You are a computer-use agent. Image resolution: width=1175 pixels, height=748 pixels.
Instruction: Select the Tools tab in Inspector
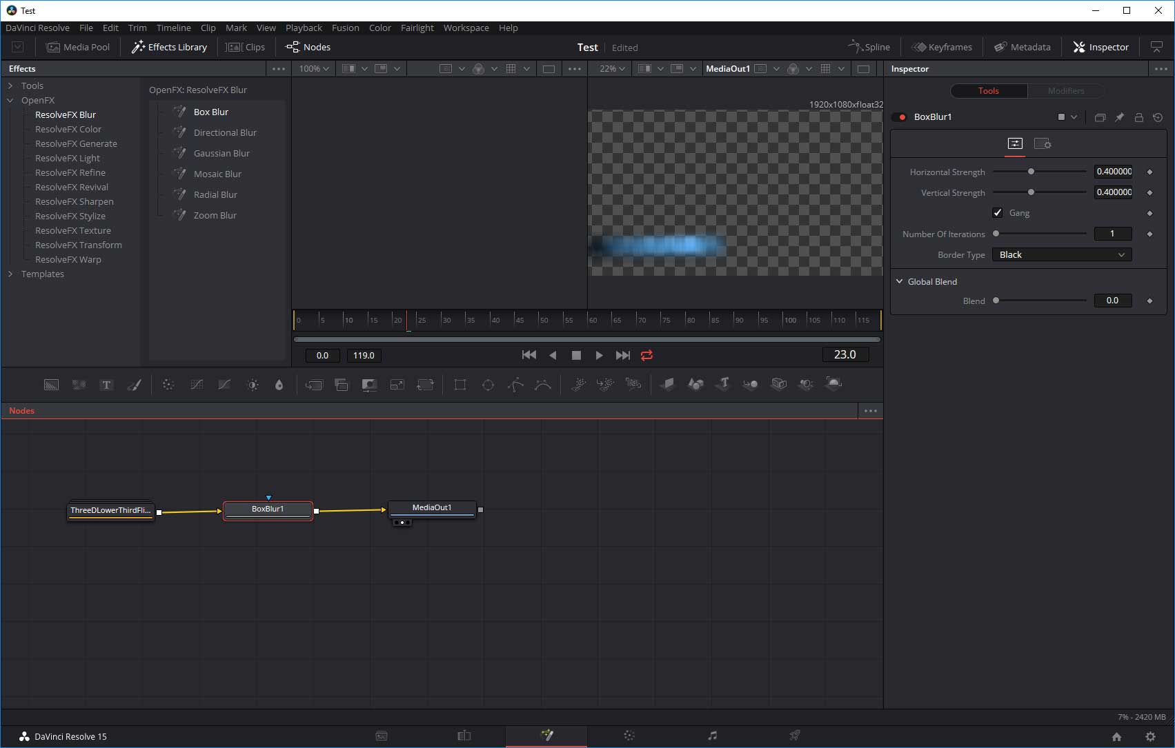[x=989, y=91]
